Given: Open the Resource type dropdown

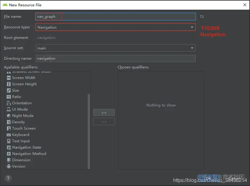Looking at the screenshot, I should pos(115,27).
